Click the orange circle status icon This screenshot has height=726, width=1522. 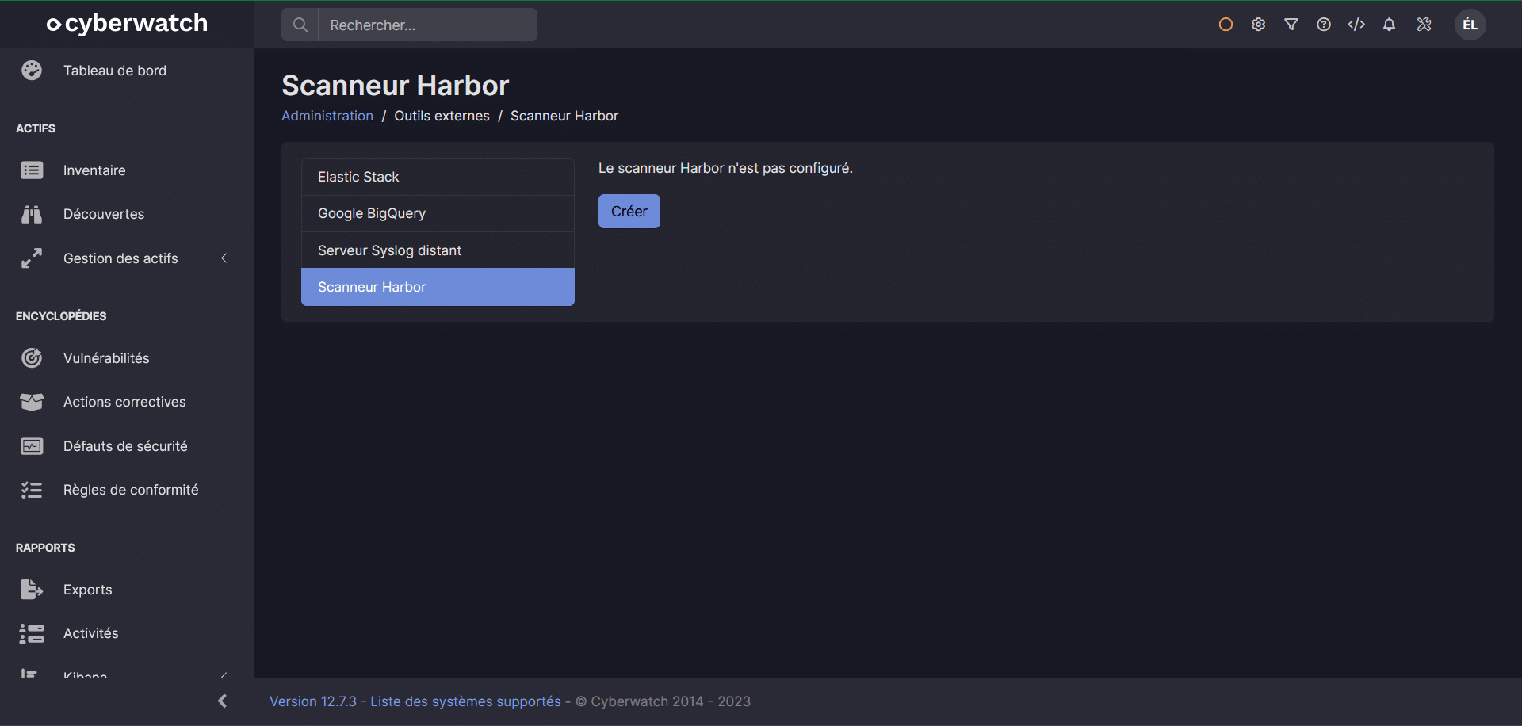click(x=1226, y=25)
